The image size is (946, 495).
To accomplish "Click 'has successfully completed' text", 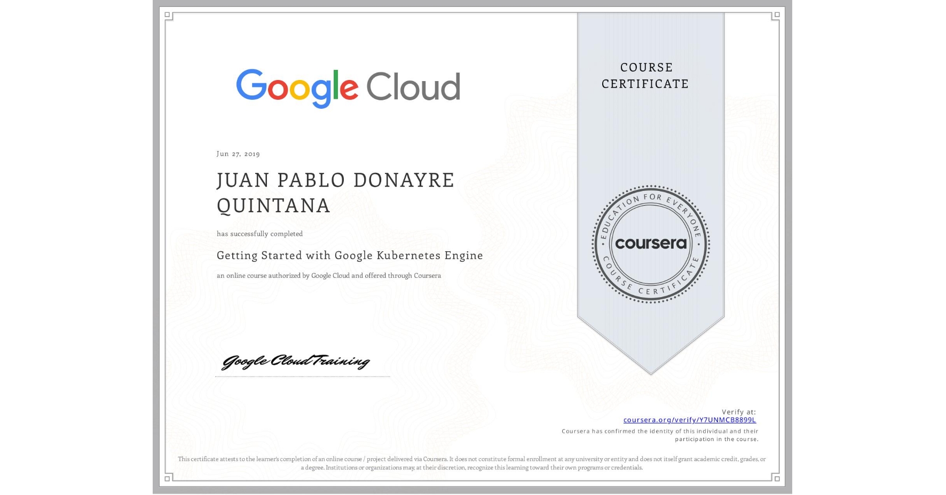I will click(x=259, y=234).
